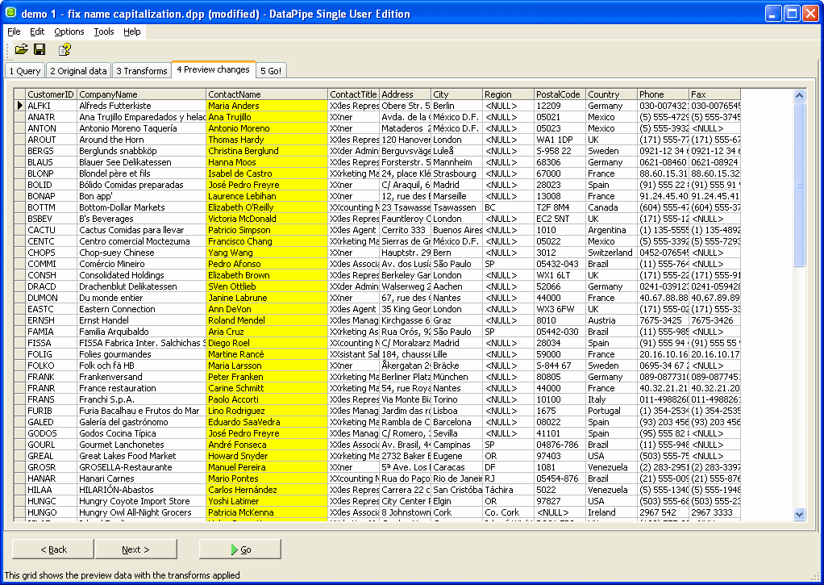Open the Options menu
Screen dimensions: 824x585
coord(69,31)
